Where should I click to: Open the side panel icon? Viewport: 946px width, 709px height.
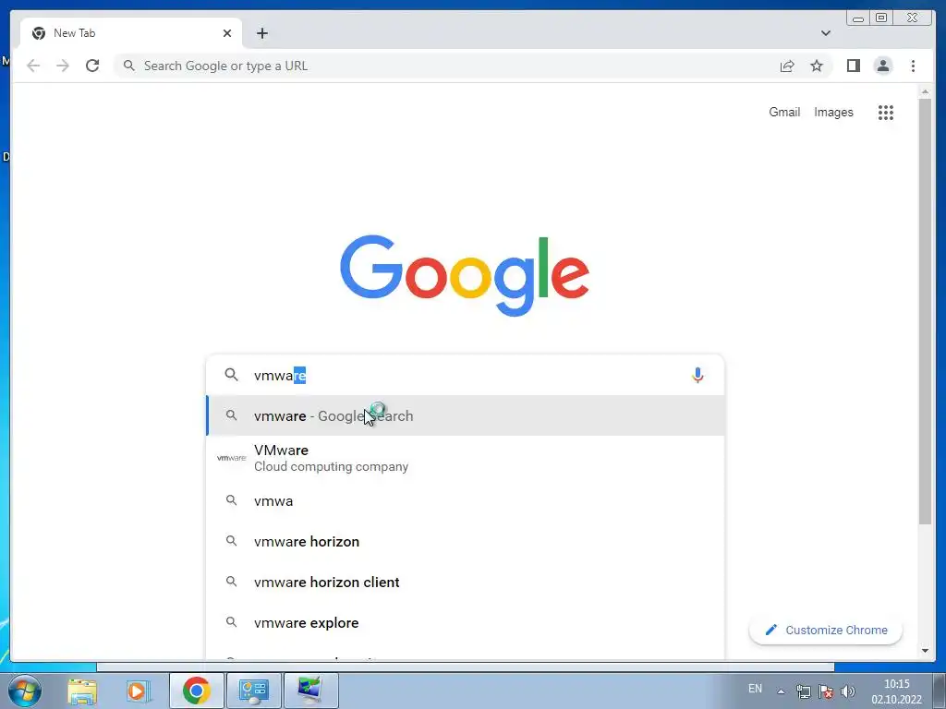pyautogui.click(x=853, y=66)
